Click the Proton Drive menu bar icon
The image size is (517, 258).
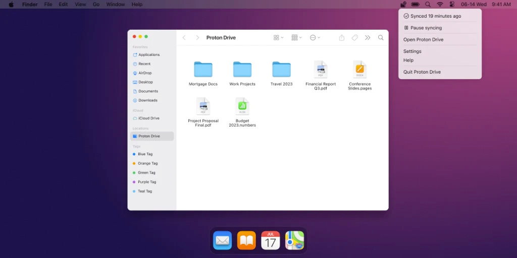[x=403, y=4]
